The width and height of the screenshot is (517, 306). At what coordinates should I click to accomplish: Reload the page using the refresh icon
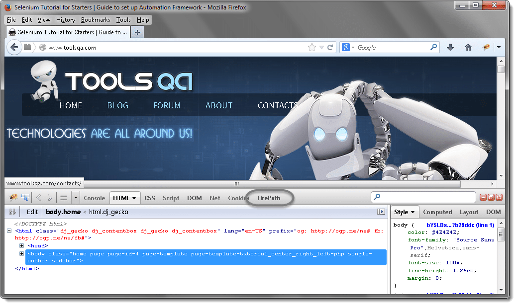(x=330, y=48)
